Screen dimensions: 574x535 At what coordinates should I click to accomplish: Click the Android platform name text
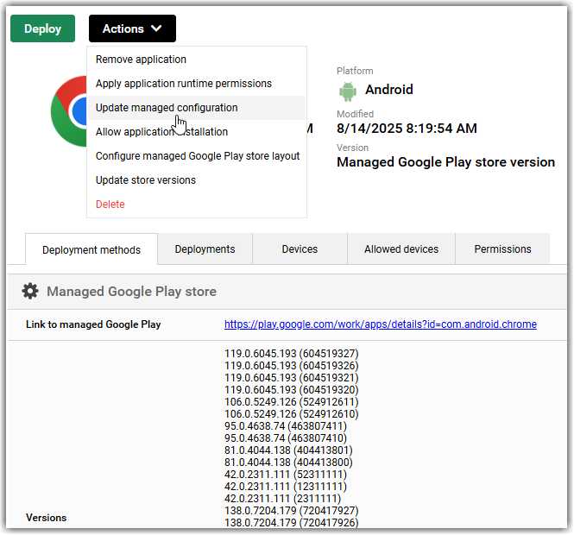coord(389,90)
